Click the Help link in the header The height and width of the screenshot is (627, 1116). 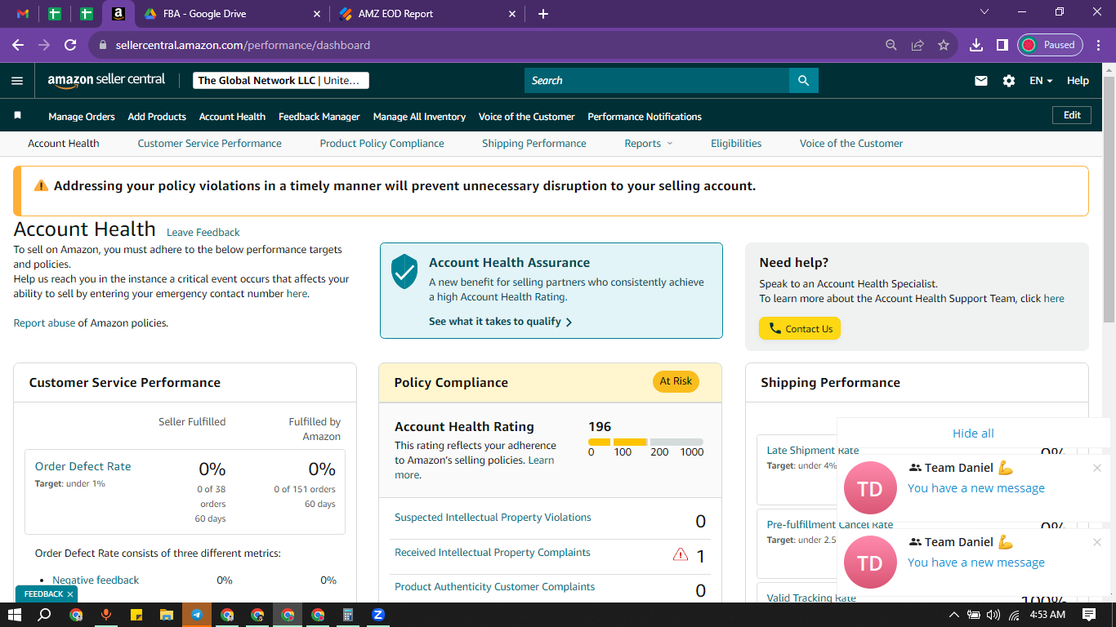(x=1078, y=81)
